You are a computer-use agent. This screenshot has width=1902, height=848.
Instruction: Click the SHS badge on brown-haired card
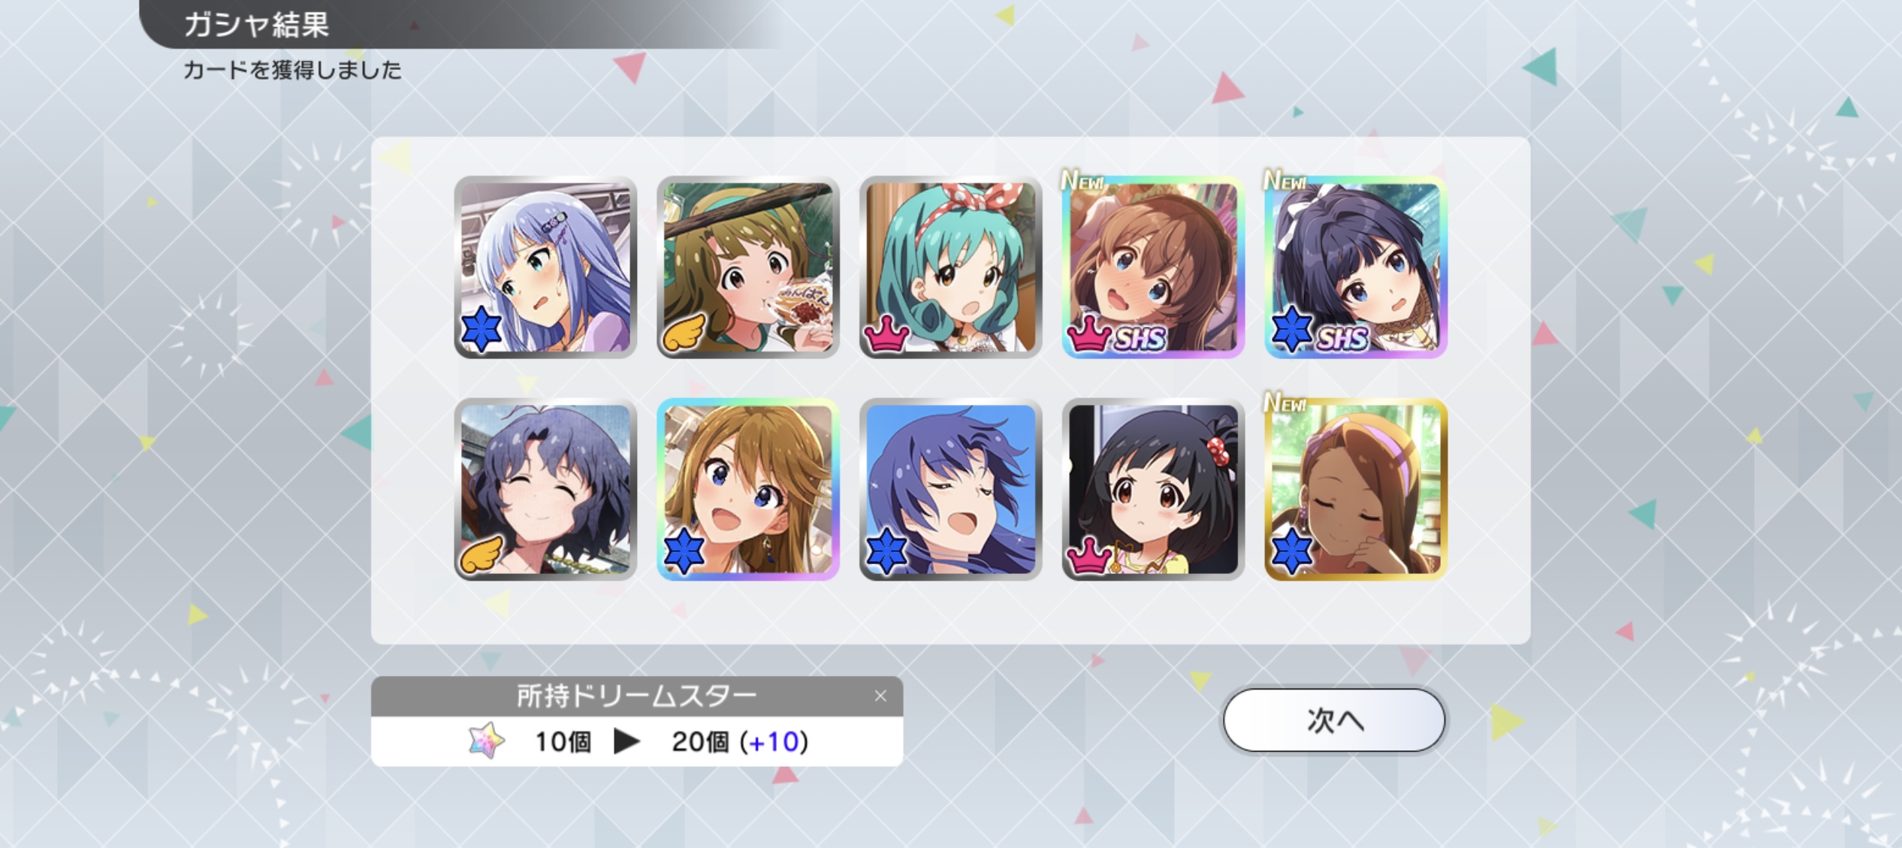[1140, 340]
